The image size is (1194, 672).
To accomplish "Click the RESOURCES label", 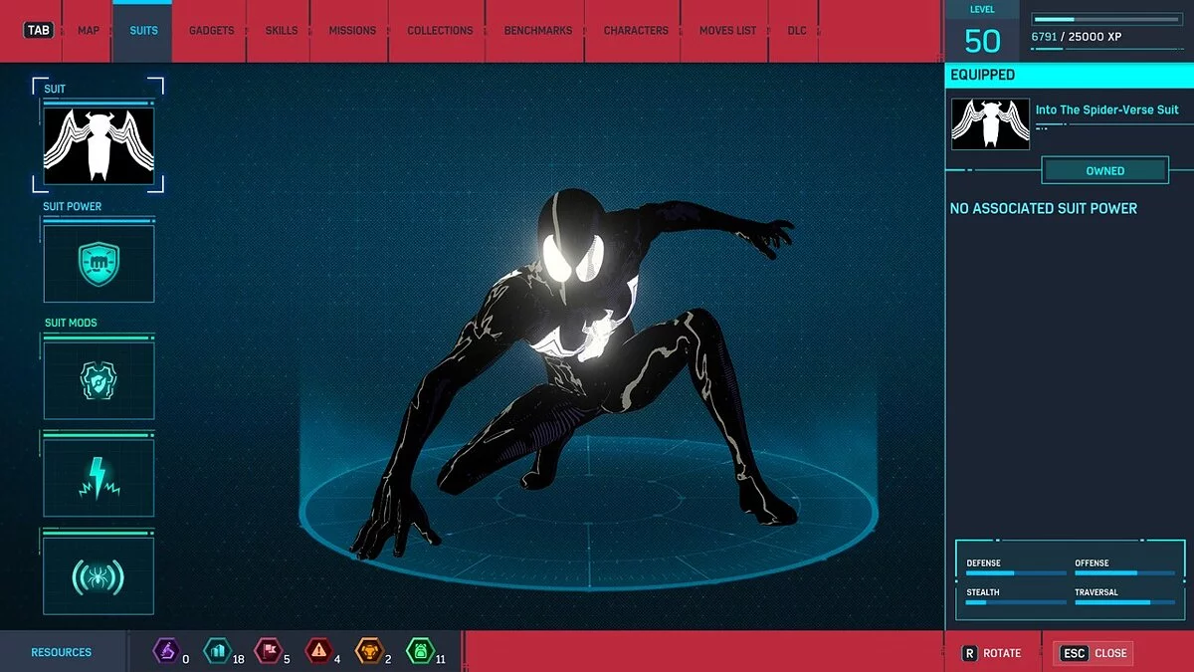I will (61, 652).
